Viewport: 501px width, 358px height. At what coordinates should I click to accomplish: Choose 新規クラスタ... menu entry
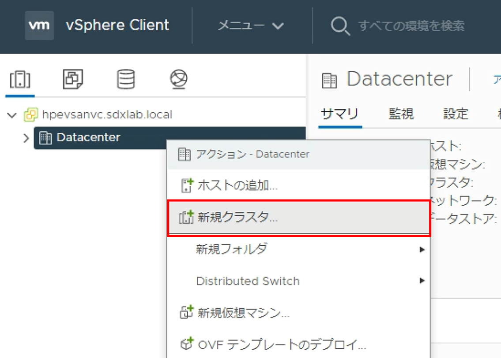(298, 218)
